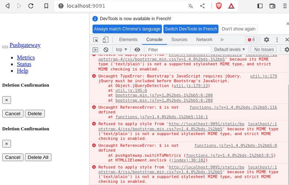
Task: Open (index):30:102 stack trace link
Action: (188, 160)
